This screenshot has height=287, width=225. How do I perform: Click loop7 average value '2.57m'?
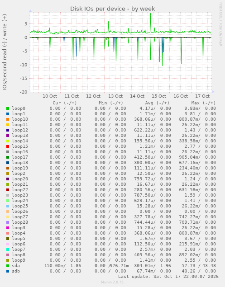click(148, 249)
